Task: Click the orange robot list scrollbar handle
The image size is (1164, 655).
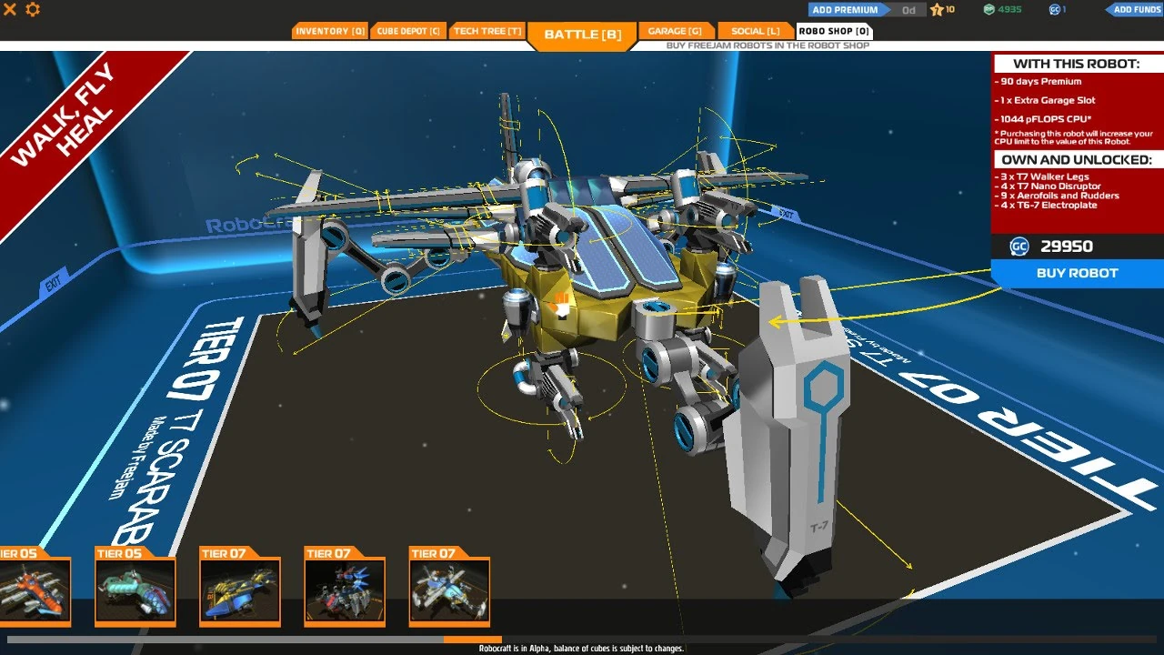Action: [473, 640]
